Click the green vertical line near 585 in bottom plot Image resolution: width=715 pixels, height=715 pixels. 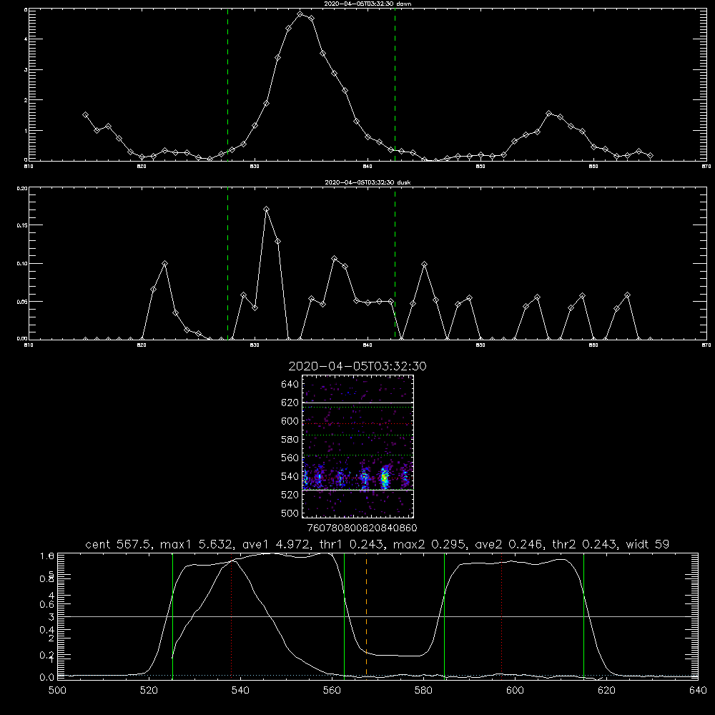click(x=444, y=616)
